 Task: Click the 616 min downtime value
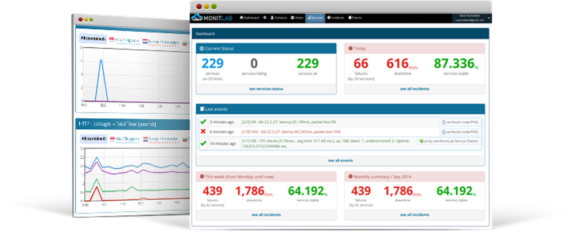coord(402,64)
